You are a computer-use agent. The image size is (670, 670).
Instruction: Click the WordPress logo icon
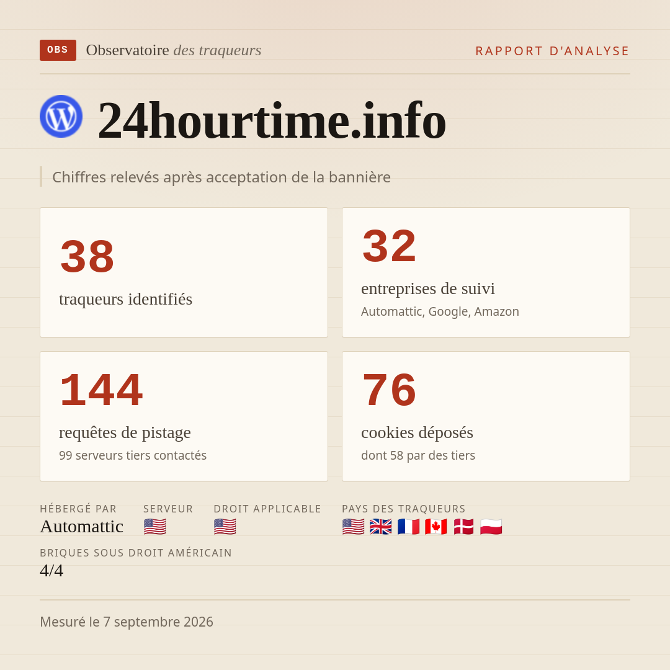tap(61, 116)
